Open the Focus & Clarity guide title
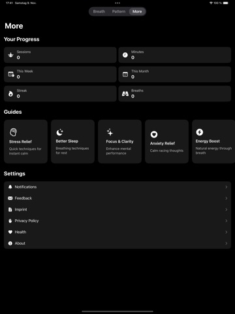 coord(119,141)
